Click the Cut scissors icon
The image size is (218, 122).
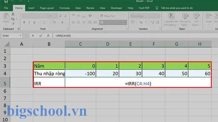tap(13, 14)
